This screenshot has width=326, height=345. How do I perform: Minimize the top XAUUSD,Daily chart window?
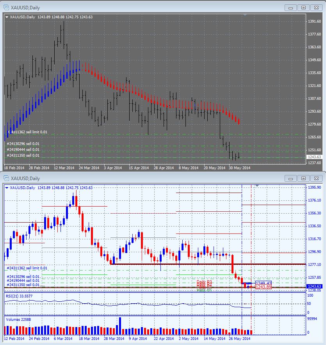pyautogui.click(x=290, y=8)
